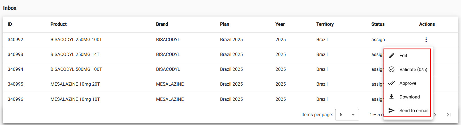Click the ID column header

pos(10,24)
